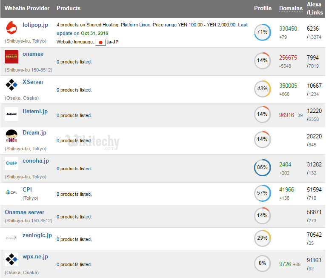
Task: Click the wpx.ne.jp diamond logo icon
Action: coord(11,259)
